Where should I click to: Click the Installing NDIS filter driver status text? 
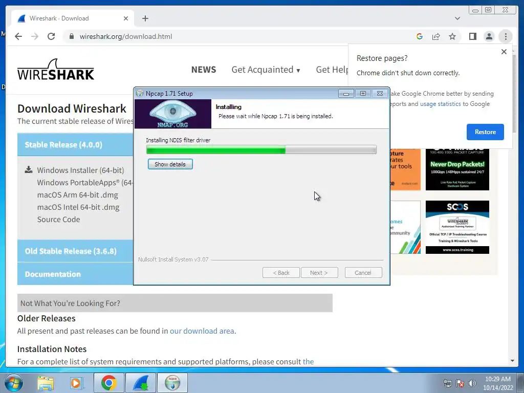coord(178,140)
